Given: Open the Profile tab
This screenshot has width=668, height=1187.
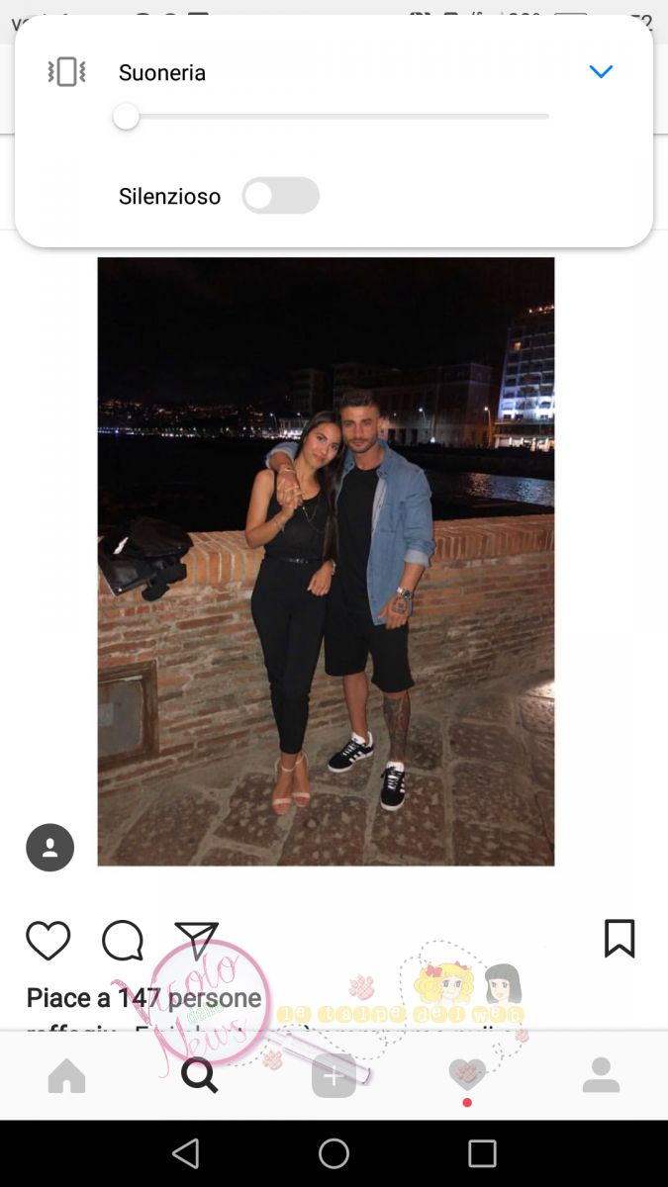Looking at the screenshot, I should 601,1075.
